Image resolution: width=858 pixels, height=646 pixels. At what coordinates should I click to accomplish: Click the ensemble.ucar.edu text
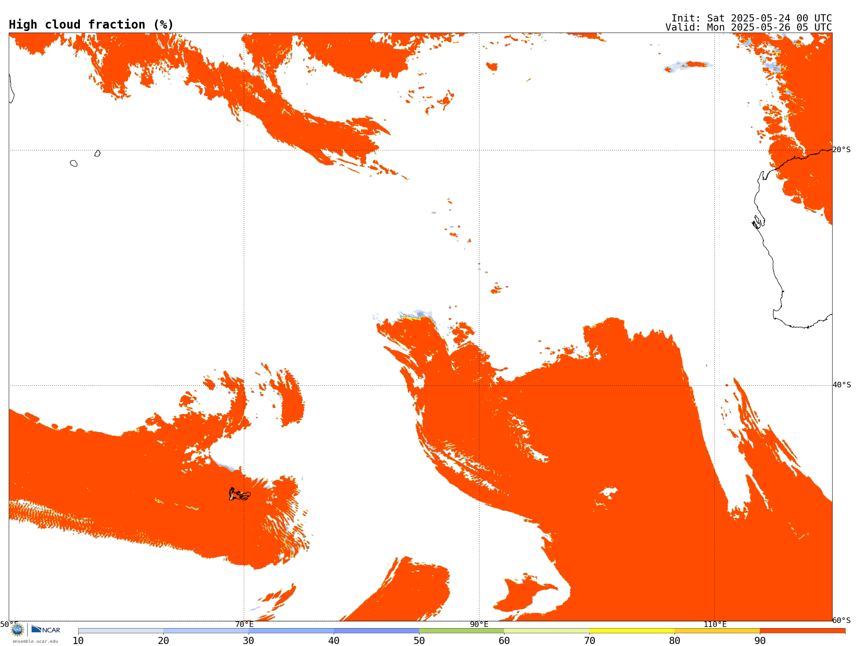click(35, 641)
